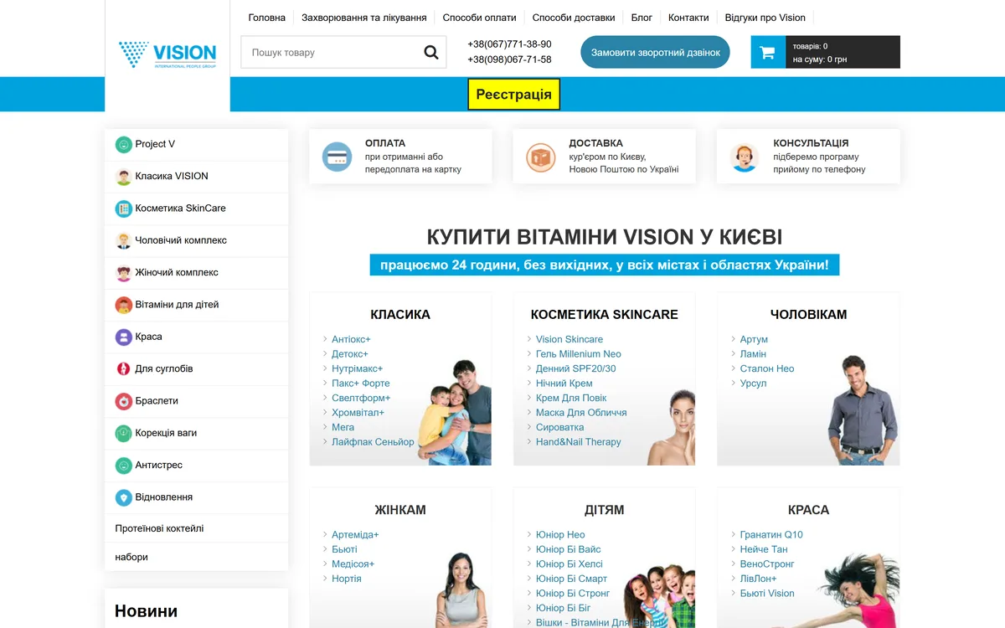Open the Артум product link
The height and width of the screenshot is (628, 1005).
tap(754, 339)
